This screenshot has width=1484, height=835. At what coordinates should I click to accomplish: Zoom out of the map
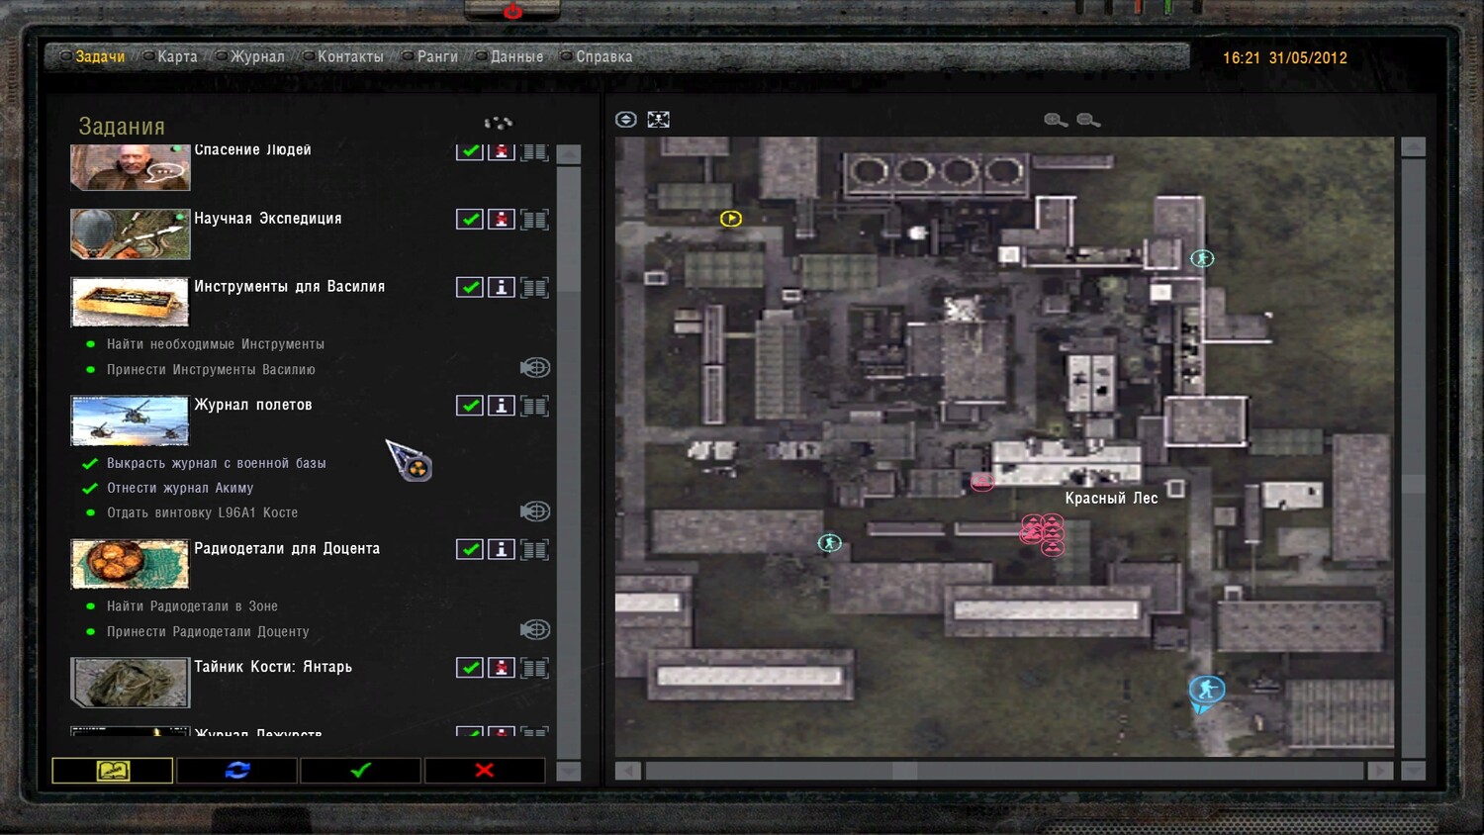tap(1088, 120)
